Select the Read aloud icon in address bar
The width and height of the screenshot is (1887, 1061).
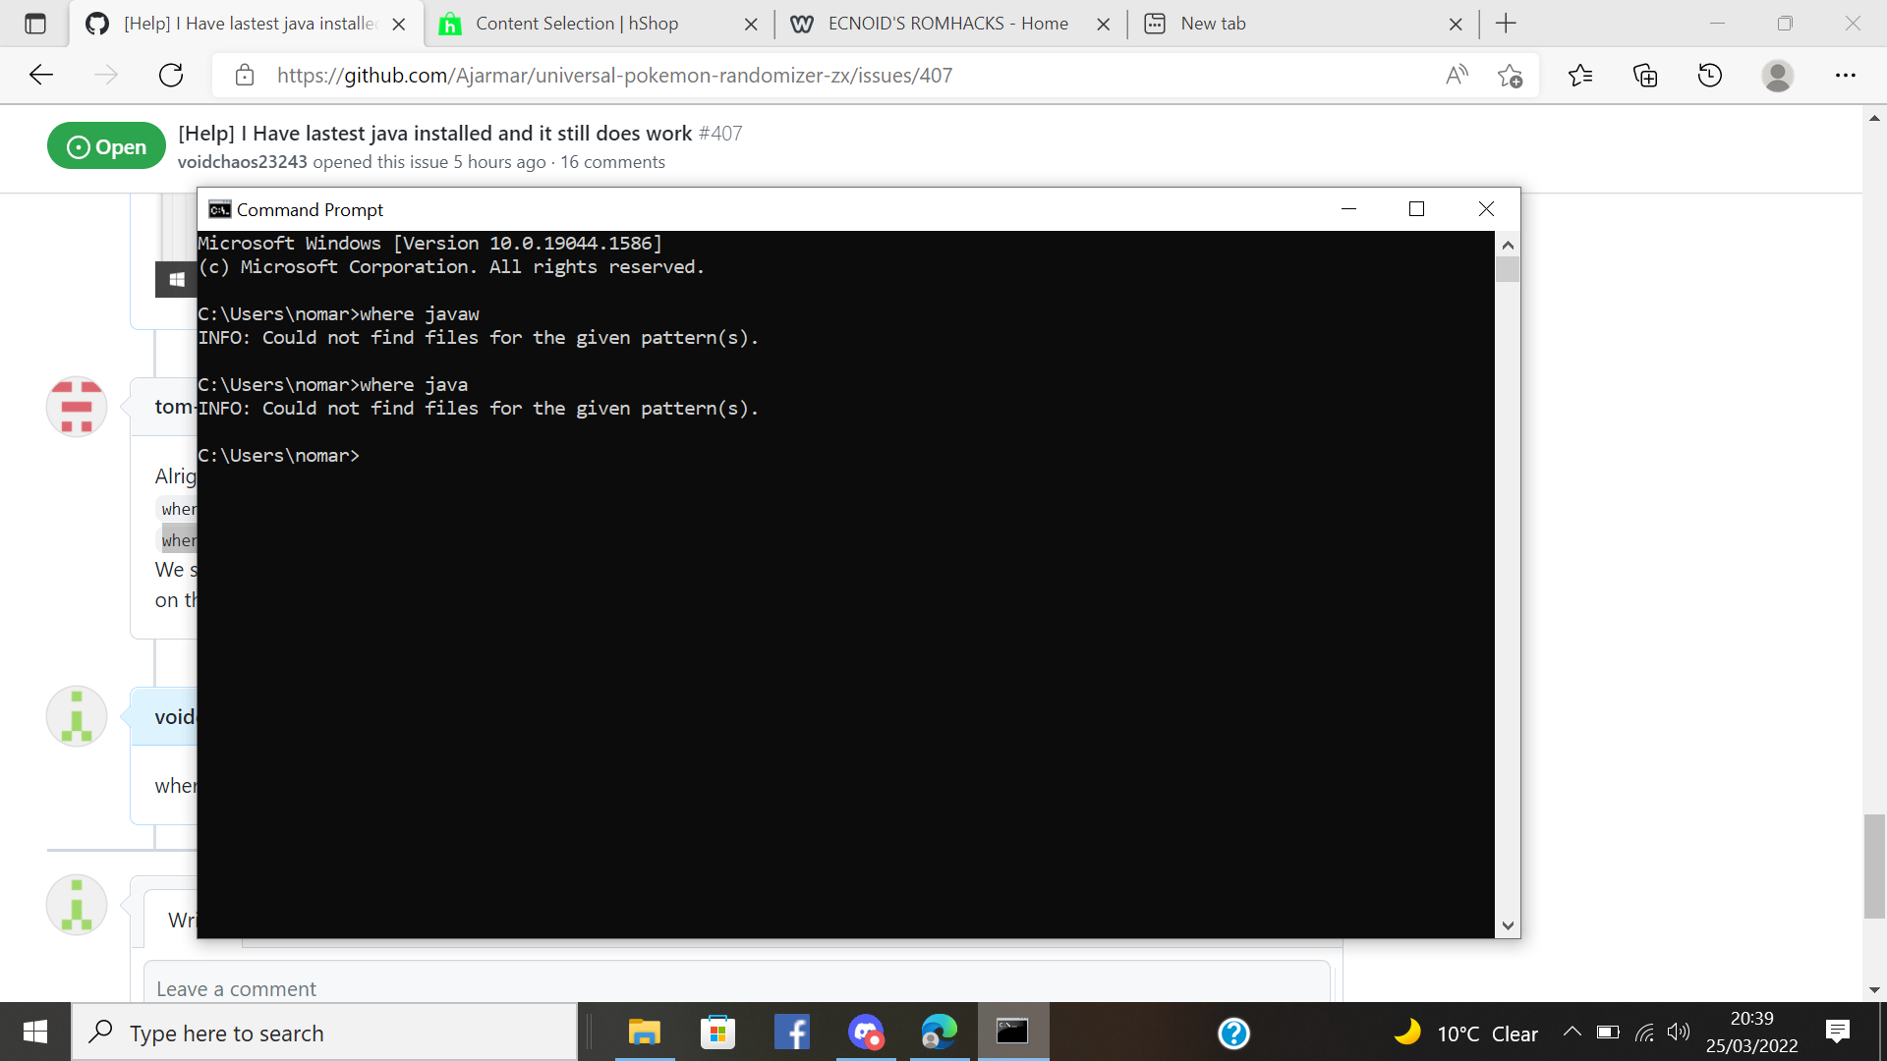1456,75
